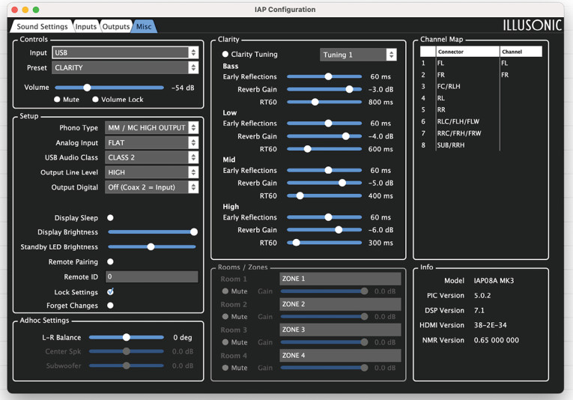Click the ZONE 1 room name field
573x400 pixels.
click(x=340, y=279)
